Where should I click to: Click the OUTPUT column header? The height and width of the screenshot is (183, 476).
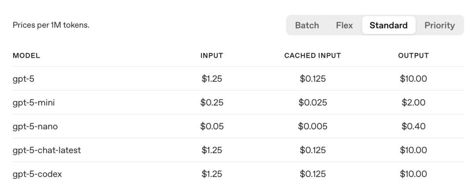413,55
